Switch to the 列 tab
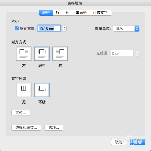Viewport: 151px width, 151px height. [68, 13]
